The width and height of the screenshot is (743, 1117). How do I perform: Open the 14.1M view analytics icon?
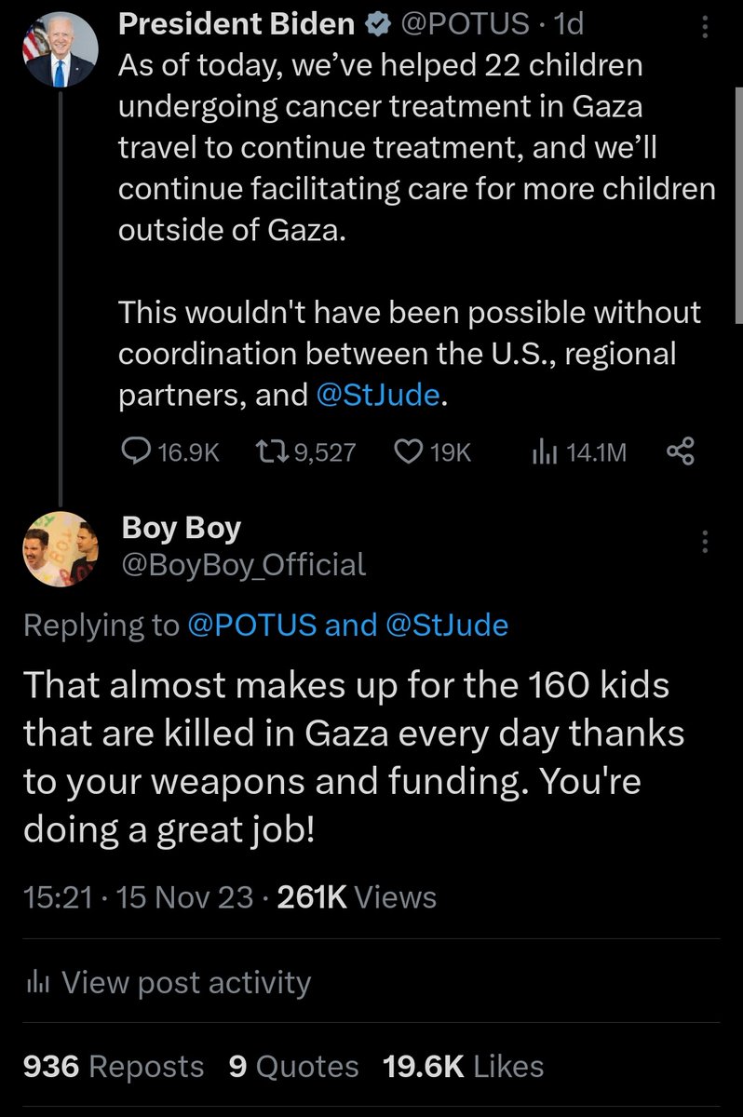(x=543, y=452)
